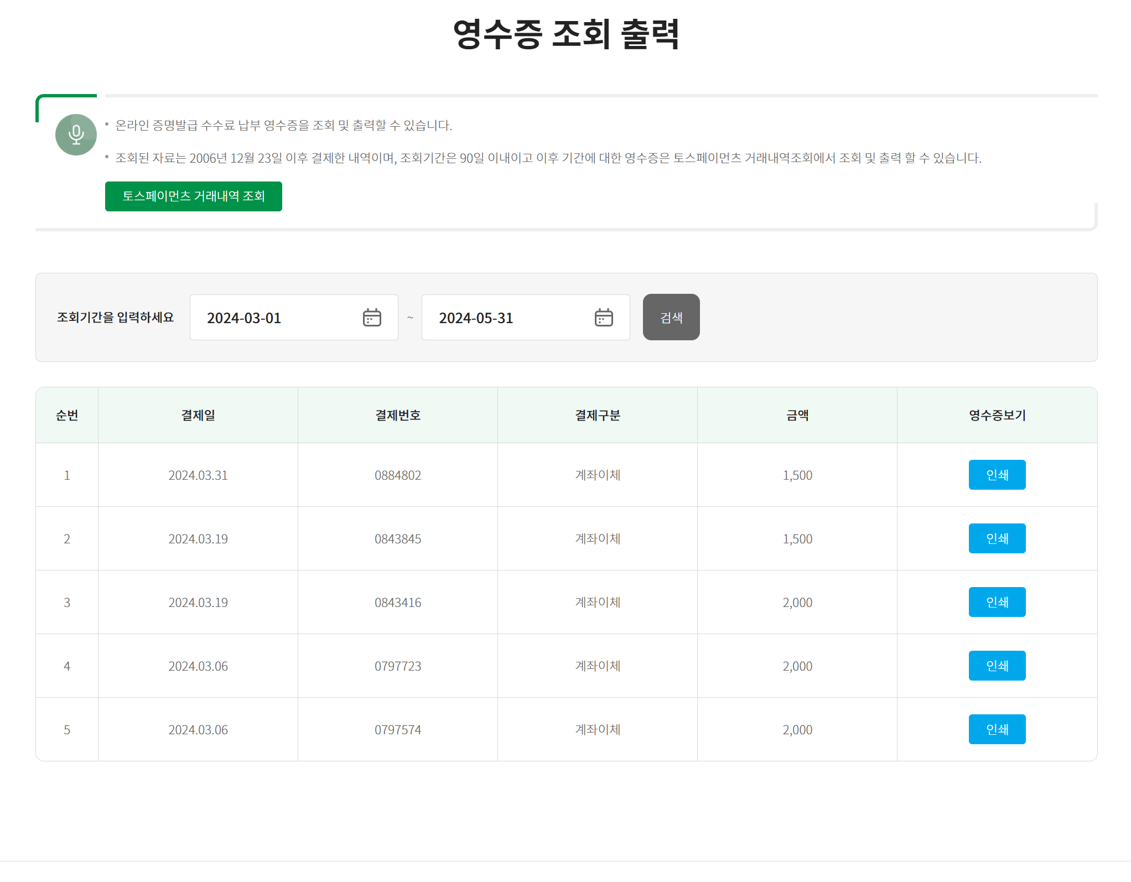Click the 영수증보기 column header
The width and height of the screenshot is (1131, 882).
[997, 415]
